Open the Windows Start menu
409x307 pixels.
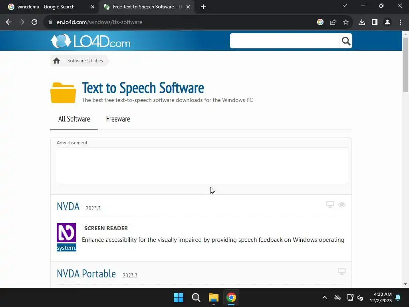[x=179, y=297]
